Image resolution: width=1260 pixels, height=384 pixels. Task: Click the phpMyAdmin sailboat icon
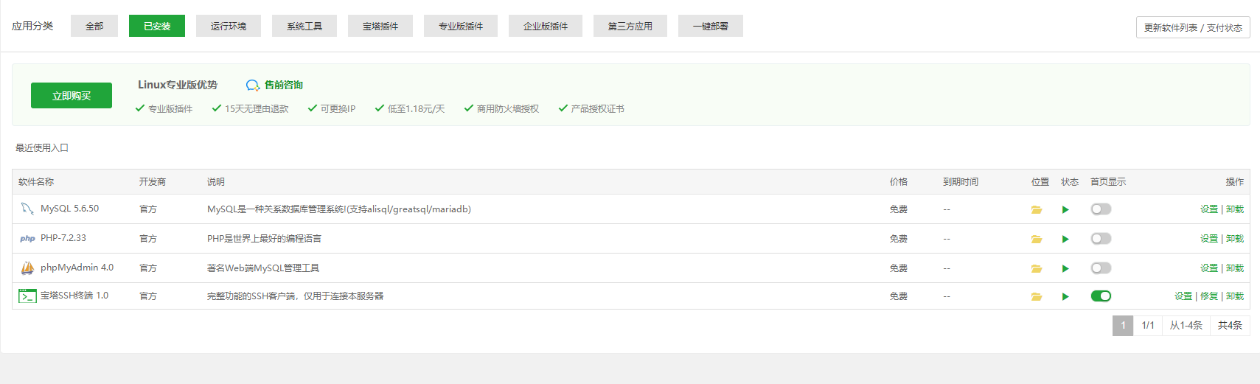[27, 268]
